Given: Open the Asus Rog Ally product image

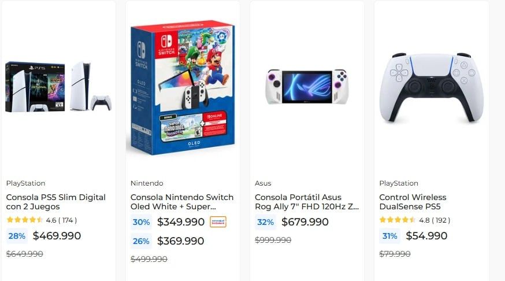Looking at the screenshot, I should tap(307, 87).
